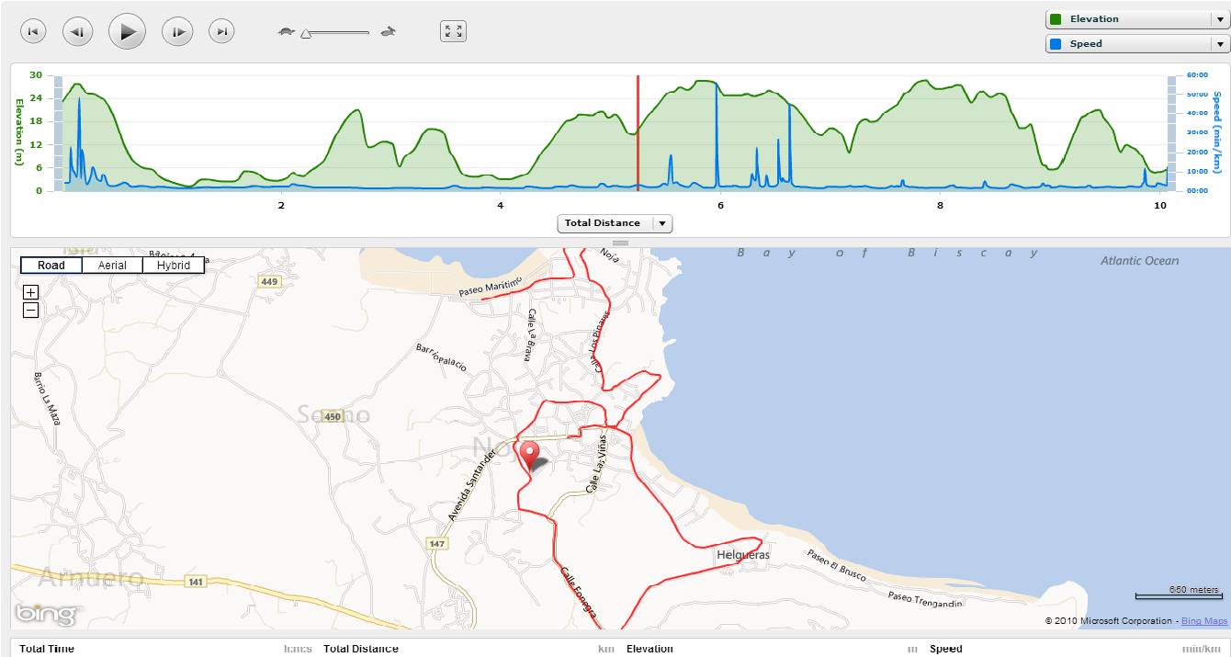Viewport: 1231px width, 657px height.
Task: Switch the map to Hybrid view
Action: [174, 266]
